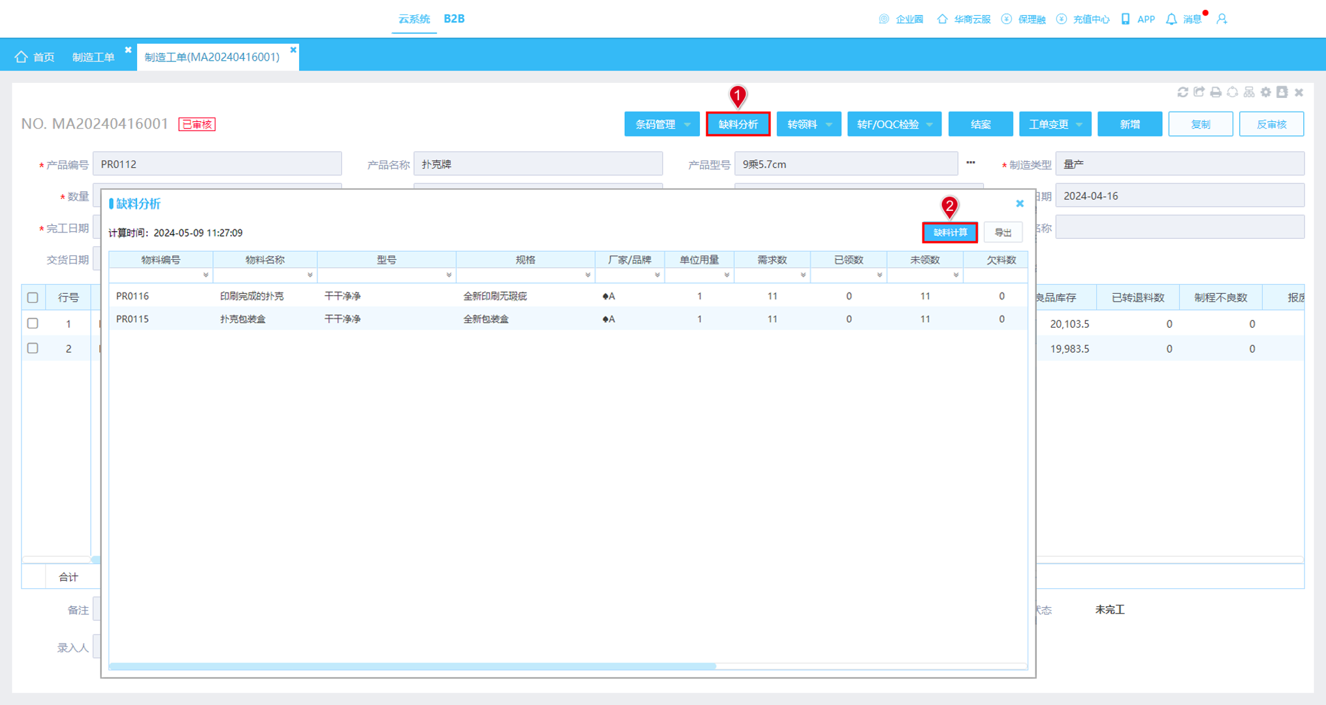Open the 物料编号 column filter arrow

point(206,275)
